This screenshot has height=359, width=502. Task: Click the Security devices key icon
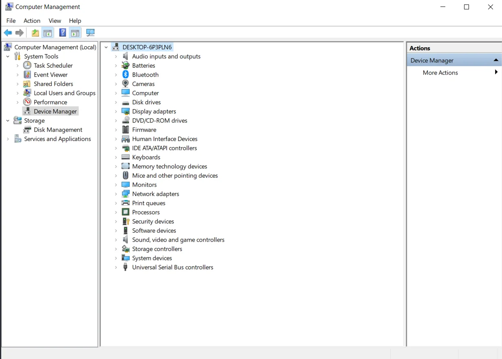tap(126, 221)
